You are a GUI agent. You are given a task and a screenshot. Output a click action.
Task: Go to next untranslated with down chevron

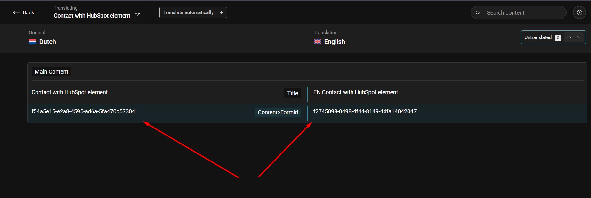tap(579, 37)
